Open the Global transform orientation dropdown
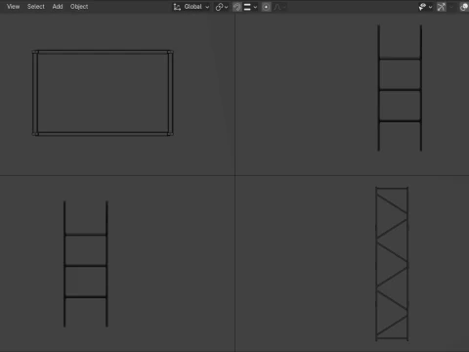The image size is (469, 352). [192, 7]
